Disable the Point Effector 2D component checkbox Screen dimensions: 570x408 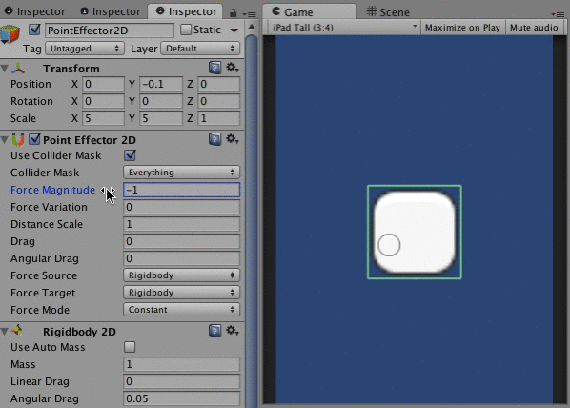tap(34, 139)
